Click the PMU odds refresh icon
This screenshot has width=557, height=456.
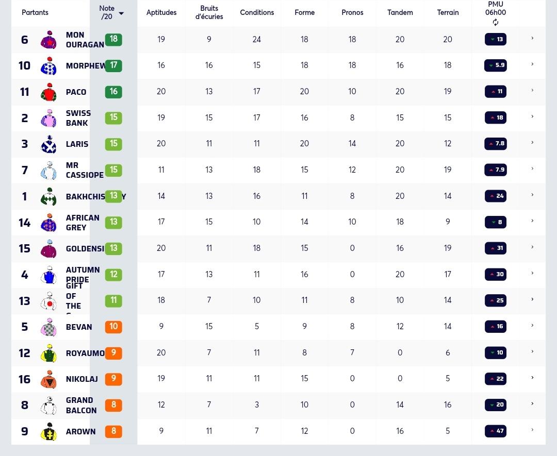495,22
